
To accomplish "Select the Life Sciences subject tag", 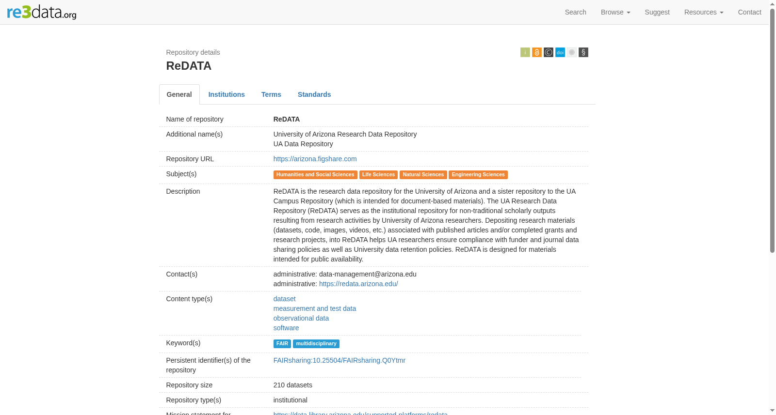I will [x=378, y=175].
